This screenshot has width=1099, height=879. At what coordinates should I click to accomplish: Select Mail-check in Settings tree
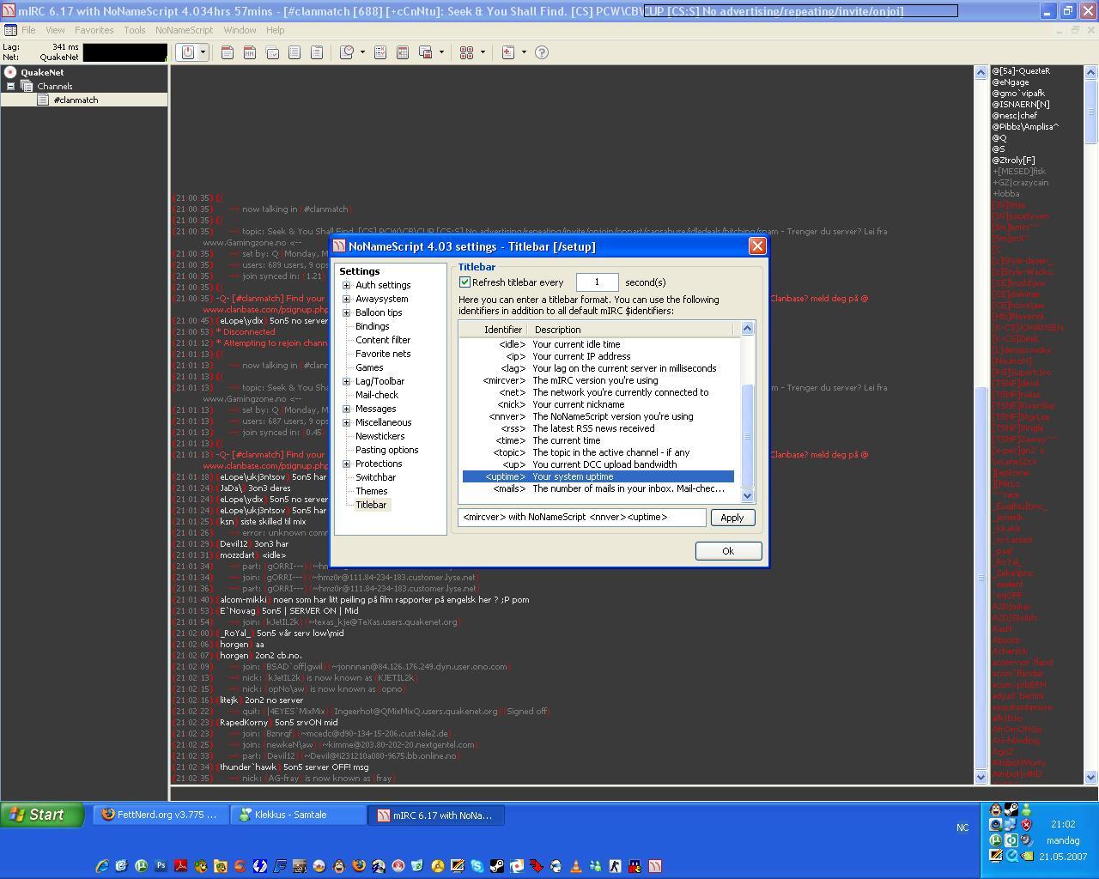377,395
